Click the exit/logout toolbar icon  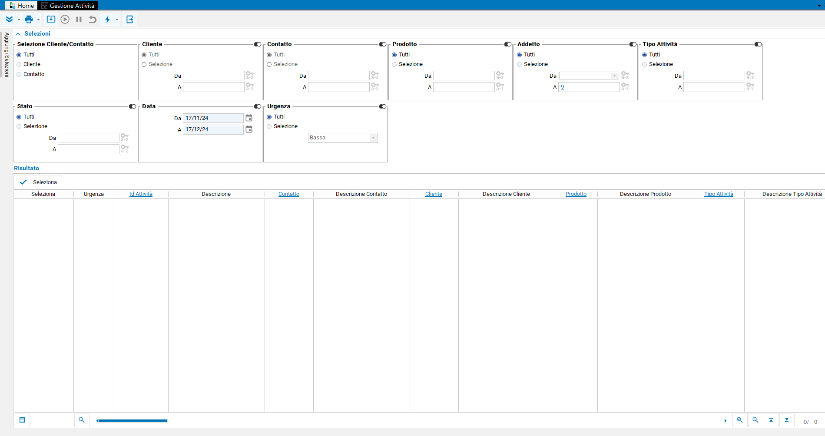(129, 19)
